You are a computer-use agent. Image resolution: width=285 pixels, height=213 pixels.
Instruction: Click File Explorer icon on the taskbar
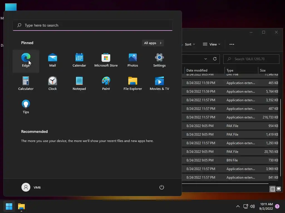click(x=21, y=206)
